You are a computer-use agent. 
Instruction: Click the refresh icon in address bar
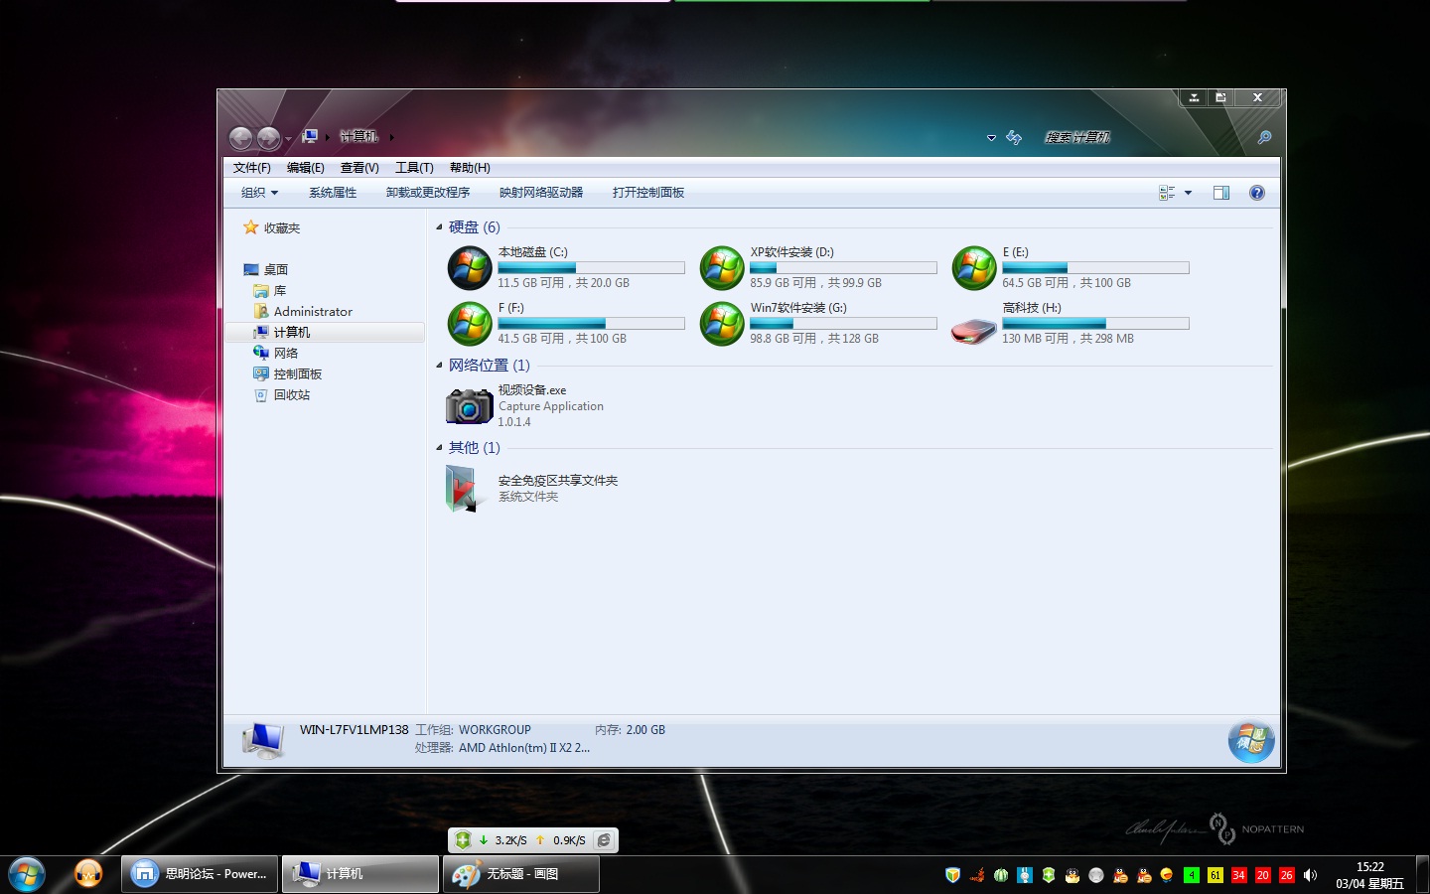1014,137
